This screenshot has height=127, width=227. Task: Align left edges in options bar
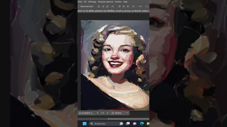pyautogui.click(x=99, y=6)
